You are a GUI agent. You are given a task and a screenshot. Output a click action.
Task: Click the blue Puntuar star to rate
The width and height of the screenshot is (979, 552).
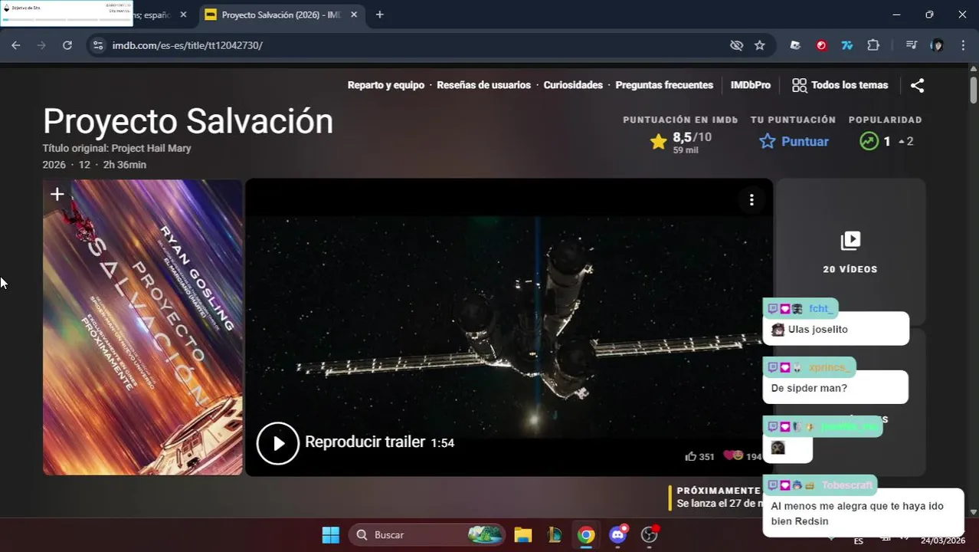(768, 141)
